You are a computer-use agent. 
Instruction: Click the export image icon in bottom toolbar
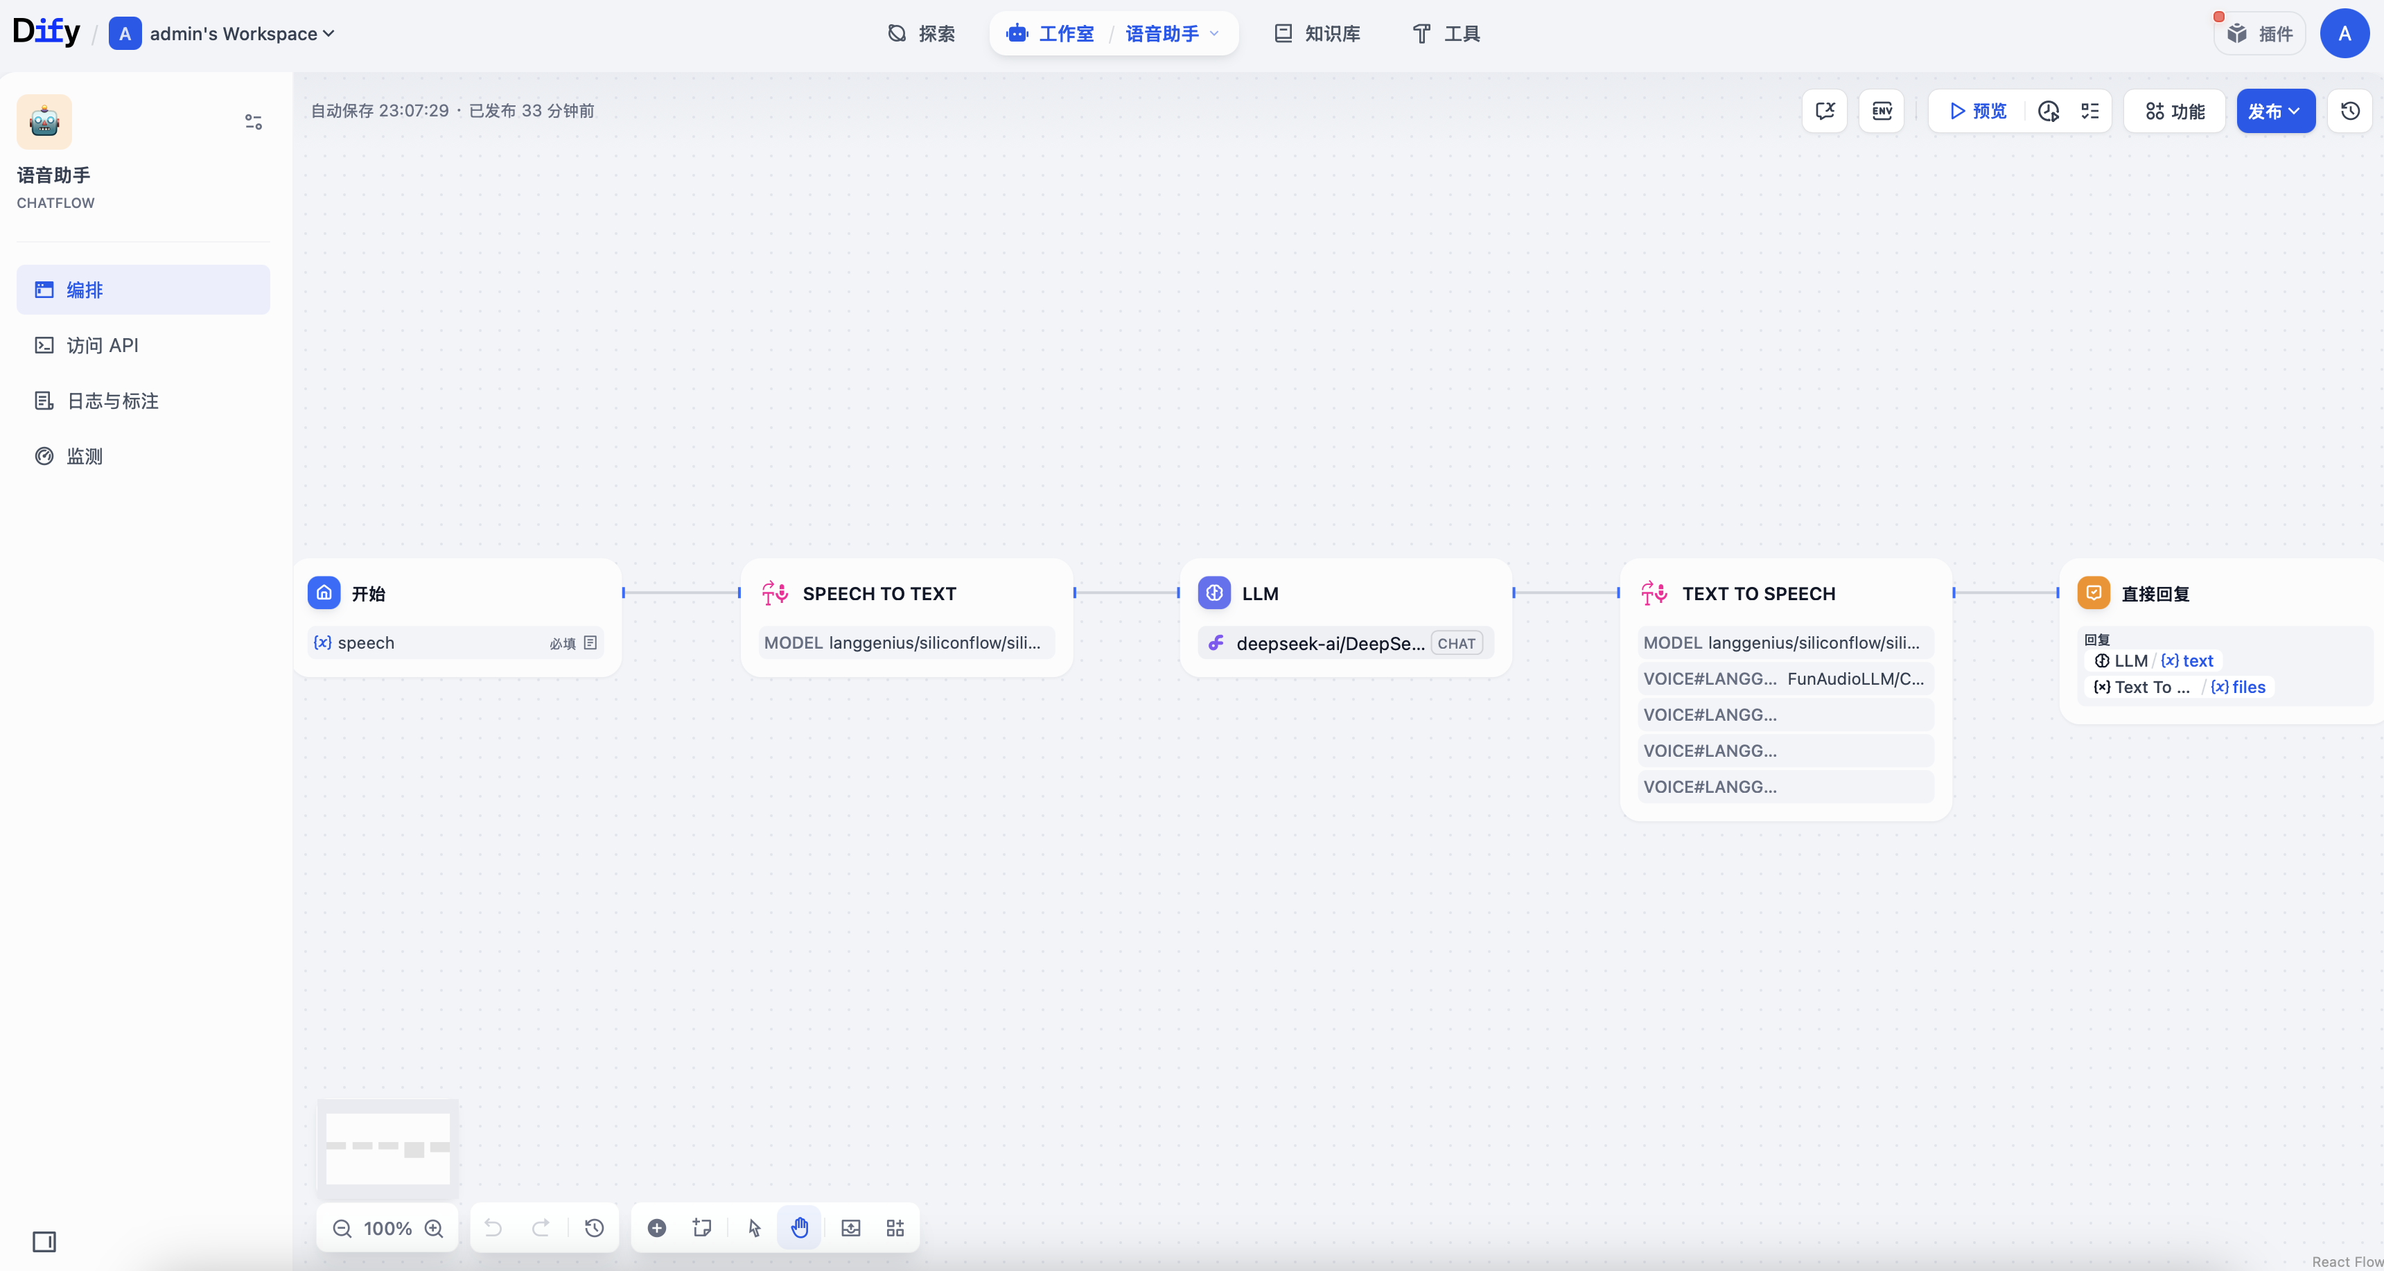point(850,1227)
